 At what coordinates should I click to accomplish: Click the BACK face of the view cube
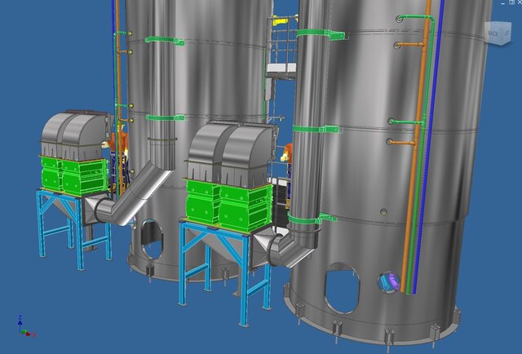point(493,33)
